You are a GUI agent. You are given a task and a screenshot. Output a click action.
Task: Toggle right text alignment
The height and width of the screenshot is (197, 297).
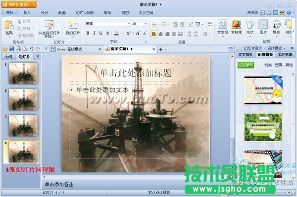pyautogui.click(x=167, y=34)
